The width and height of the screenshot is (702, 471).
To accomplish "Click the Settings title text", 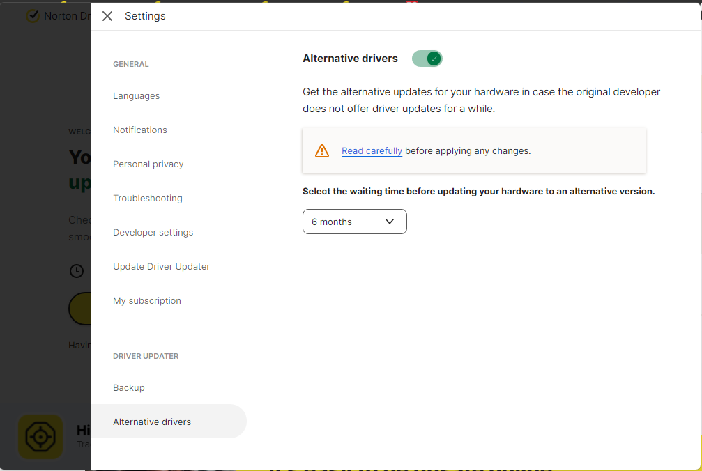I will click(x=145, y=16).
